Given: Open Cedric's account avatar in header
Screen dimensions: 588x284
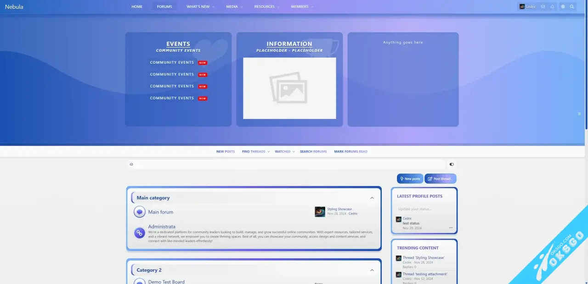Looking at the screenshot, I should click(x=522, y=6).
